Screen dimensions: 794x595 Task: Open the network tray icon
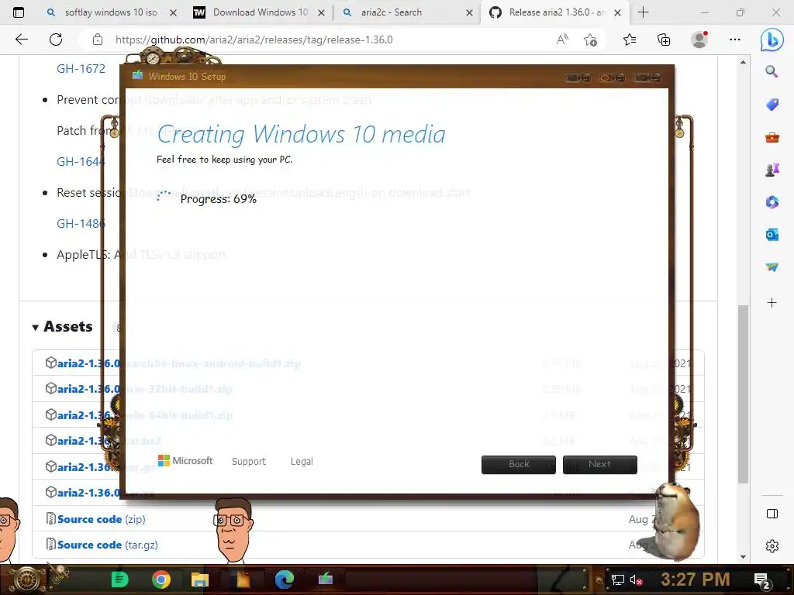tap(617, 580)
